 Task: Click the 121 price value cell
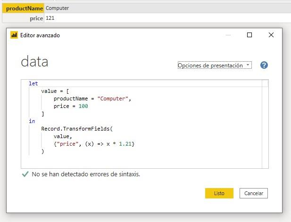click(51, 18)
